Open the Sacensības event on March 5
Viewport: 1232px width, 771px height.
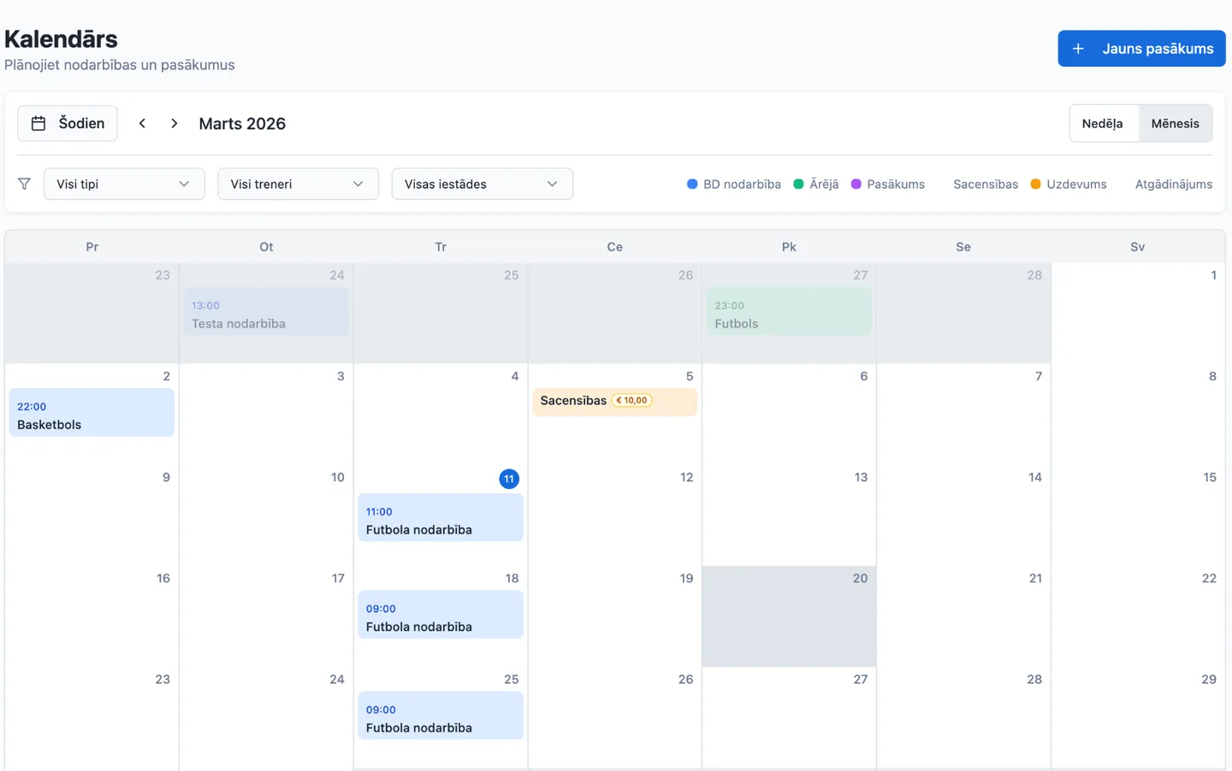[x=614, y=401]
